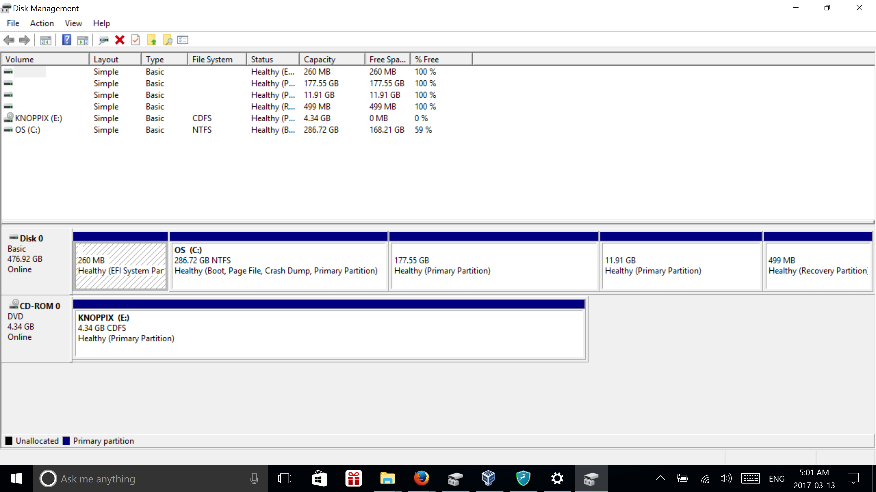Toggle the Show/Hide Action Pane icon
Image resolution: width=876 pixels, height=492 pixels.
point(83,40)
